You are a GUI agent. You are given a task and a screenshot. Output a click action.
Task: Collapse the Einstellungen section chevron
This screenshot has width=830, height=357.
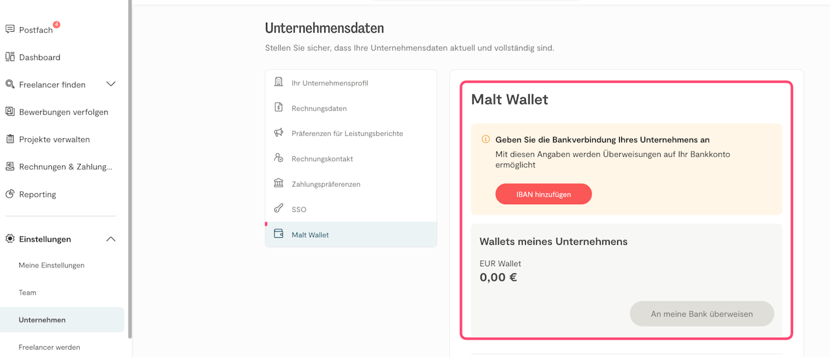point(111,239)
